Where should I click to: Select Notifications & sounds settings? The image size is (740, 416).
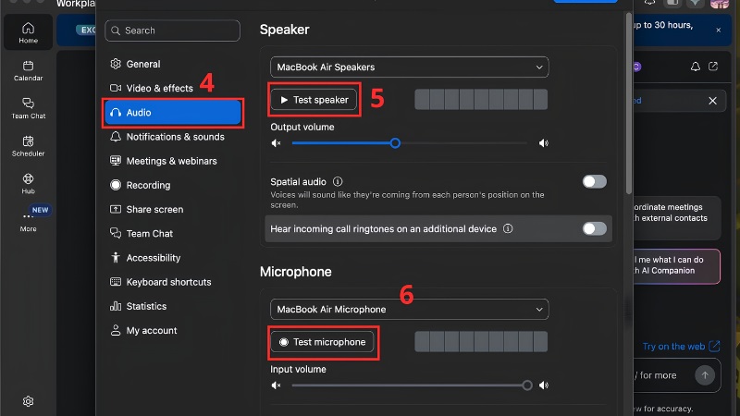(172, 137)
